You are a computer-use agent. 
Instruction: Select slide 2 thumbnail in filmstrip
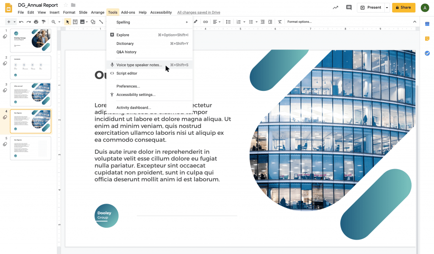(x=31, y=68)
